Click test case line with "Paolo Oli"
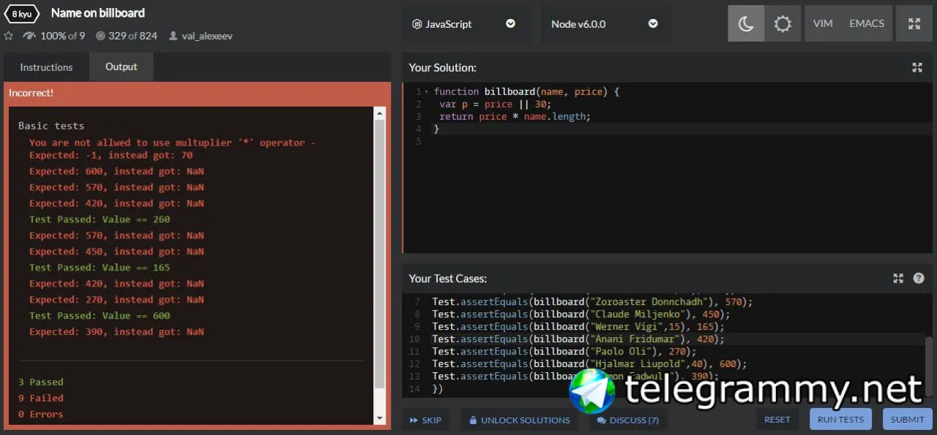The height and width of the screenshot is (435, 937). (x=564, y=351)
